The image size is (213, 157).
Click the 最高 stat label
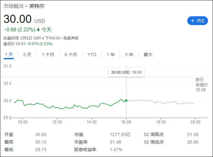(9, 142)
